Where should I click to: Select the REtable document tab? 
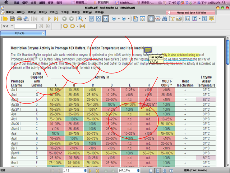click(23, 33)
